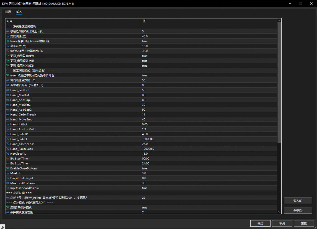Click the 值 column header
317x229 pixels.
[209, 21]
